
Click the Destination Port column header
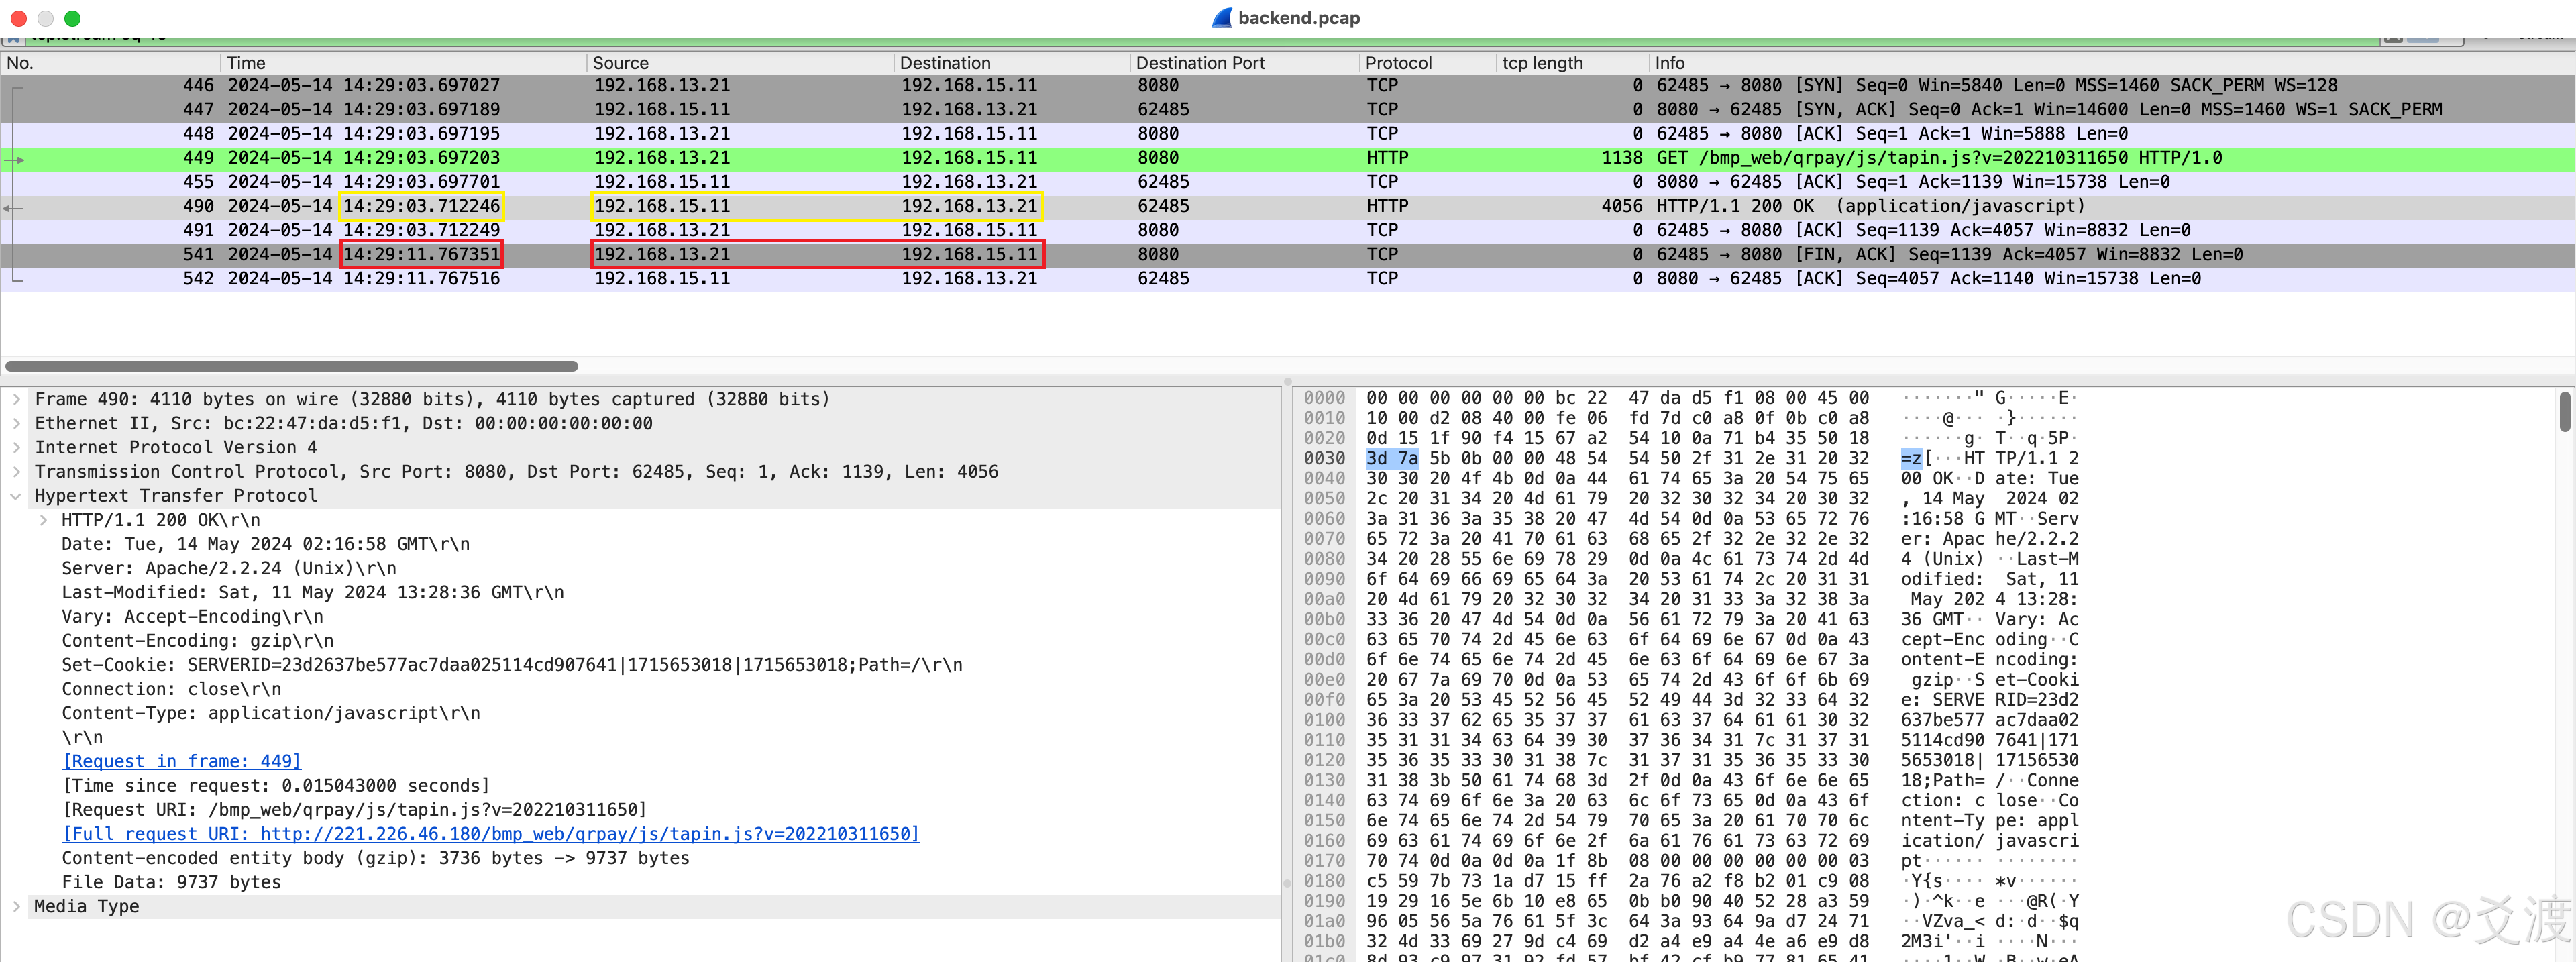pyautogui.click(x=1200, y=63)
